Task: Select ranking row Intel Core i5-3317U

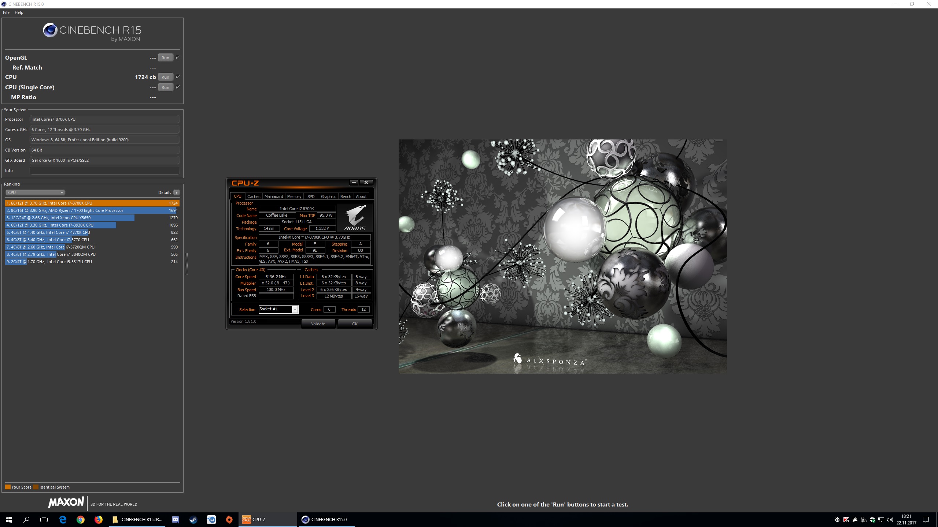Action: click(x=92, y=262)
